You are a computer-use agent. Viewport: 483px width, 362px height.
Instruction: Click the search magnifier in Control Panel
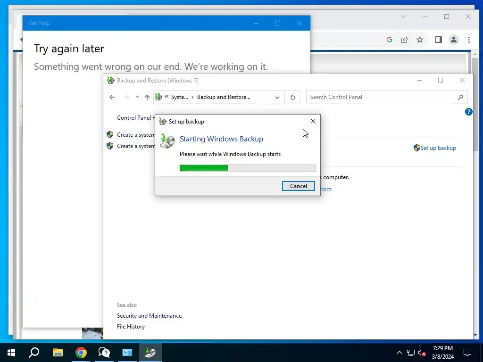click(460, 97)
